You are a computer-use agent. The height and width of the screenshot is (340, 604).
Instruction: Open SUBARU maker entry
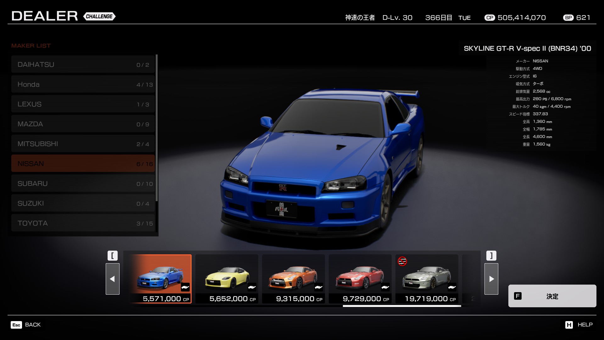pyautogui.click(x=83, y=184)
